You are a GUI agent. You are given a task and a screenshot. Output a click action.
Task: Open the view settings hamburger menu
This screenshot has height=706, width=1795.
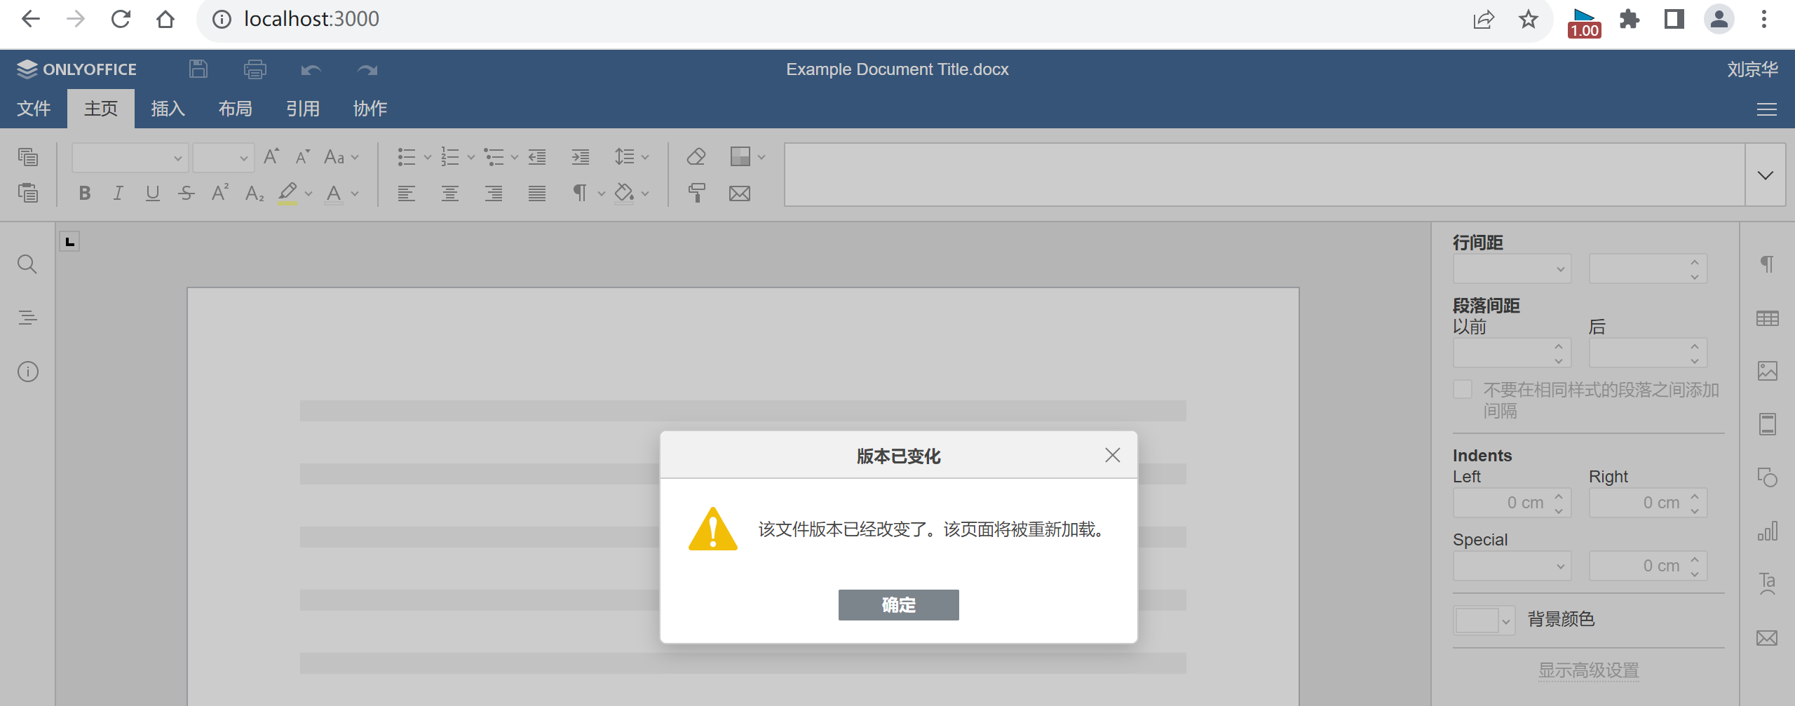[1766, 109]
